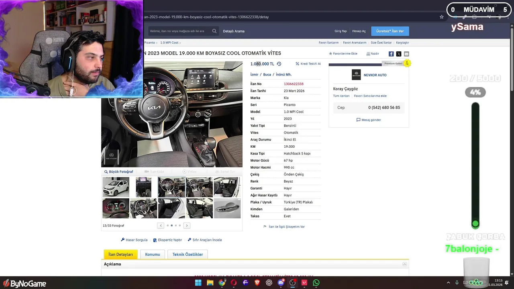Click the Yazdır print link
This screenshot has height=289, width=514.
coord(373,53)
